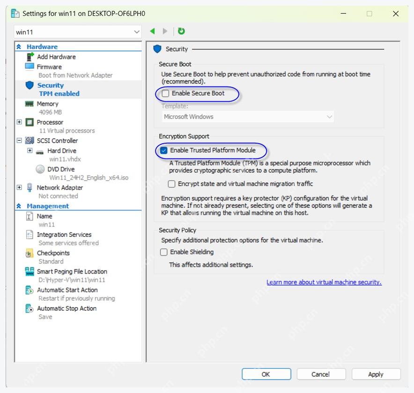Image resolution: width=414 pixels, height=393 pixels.
Task: Select Smart Paging File Location item
Action: [72, 272]
